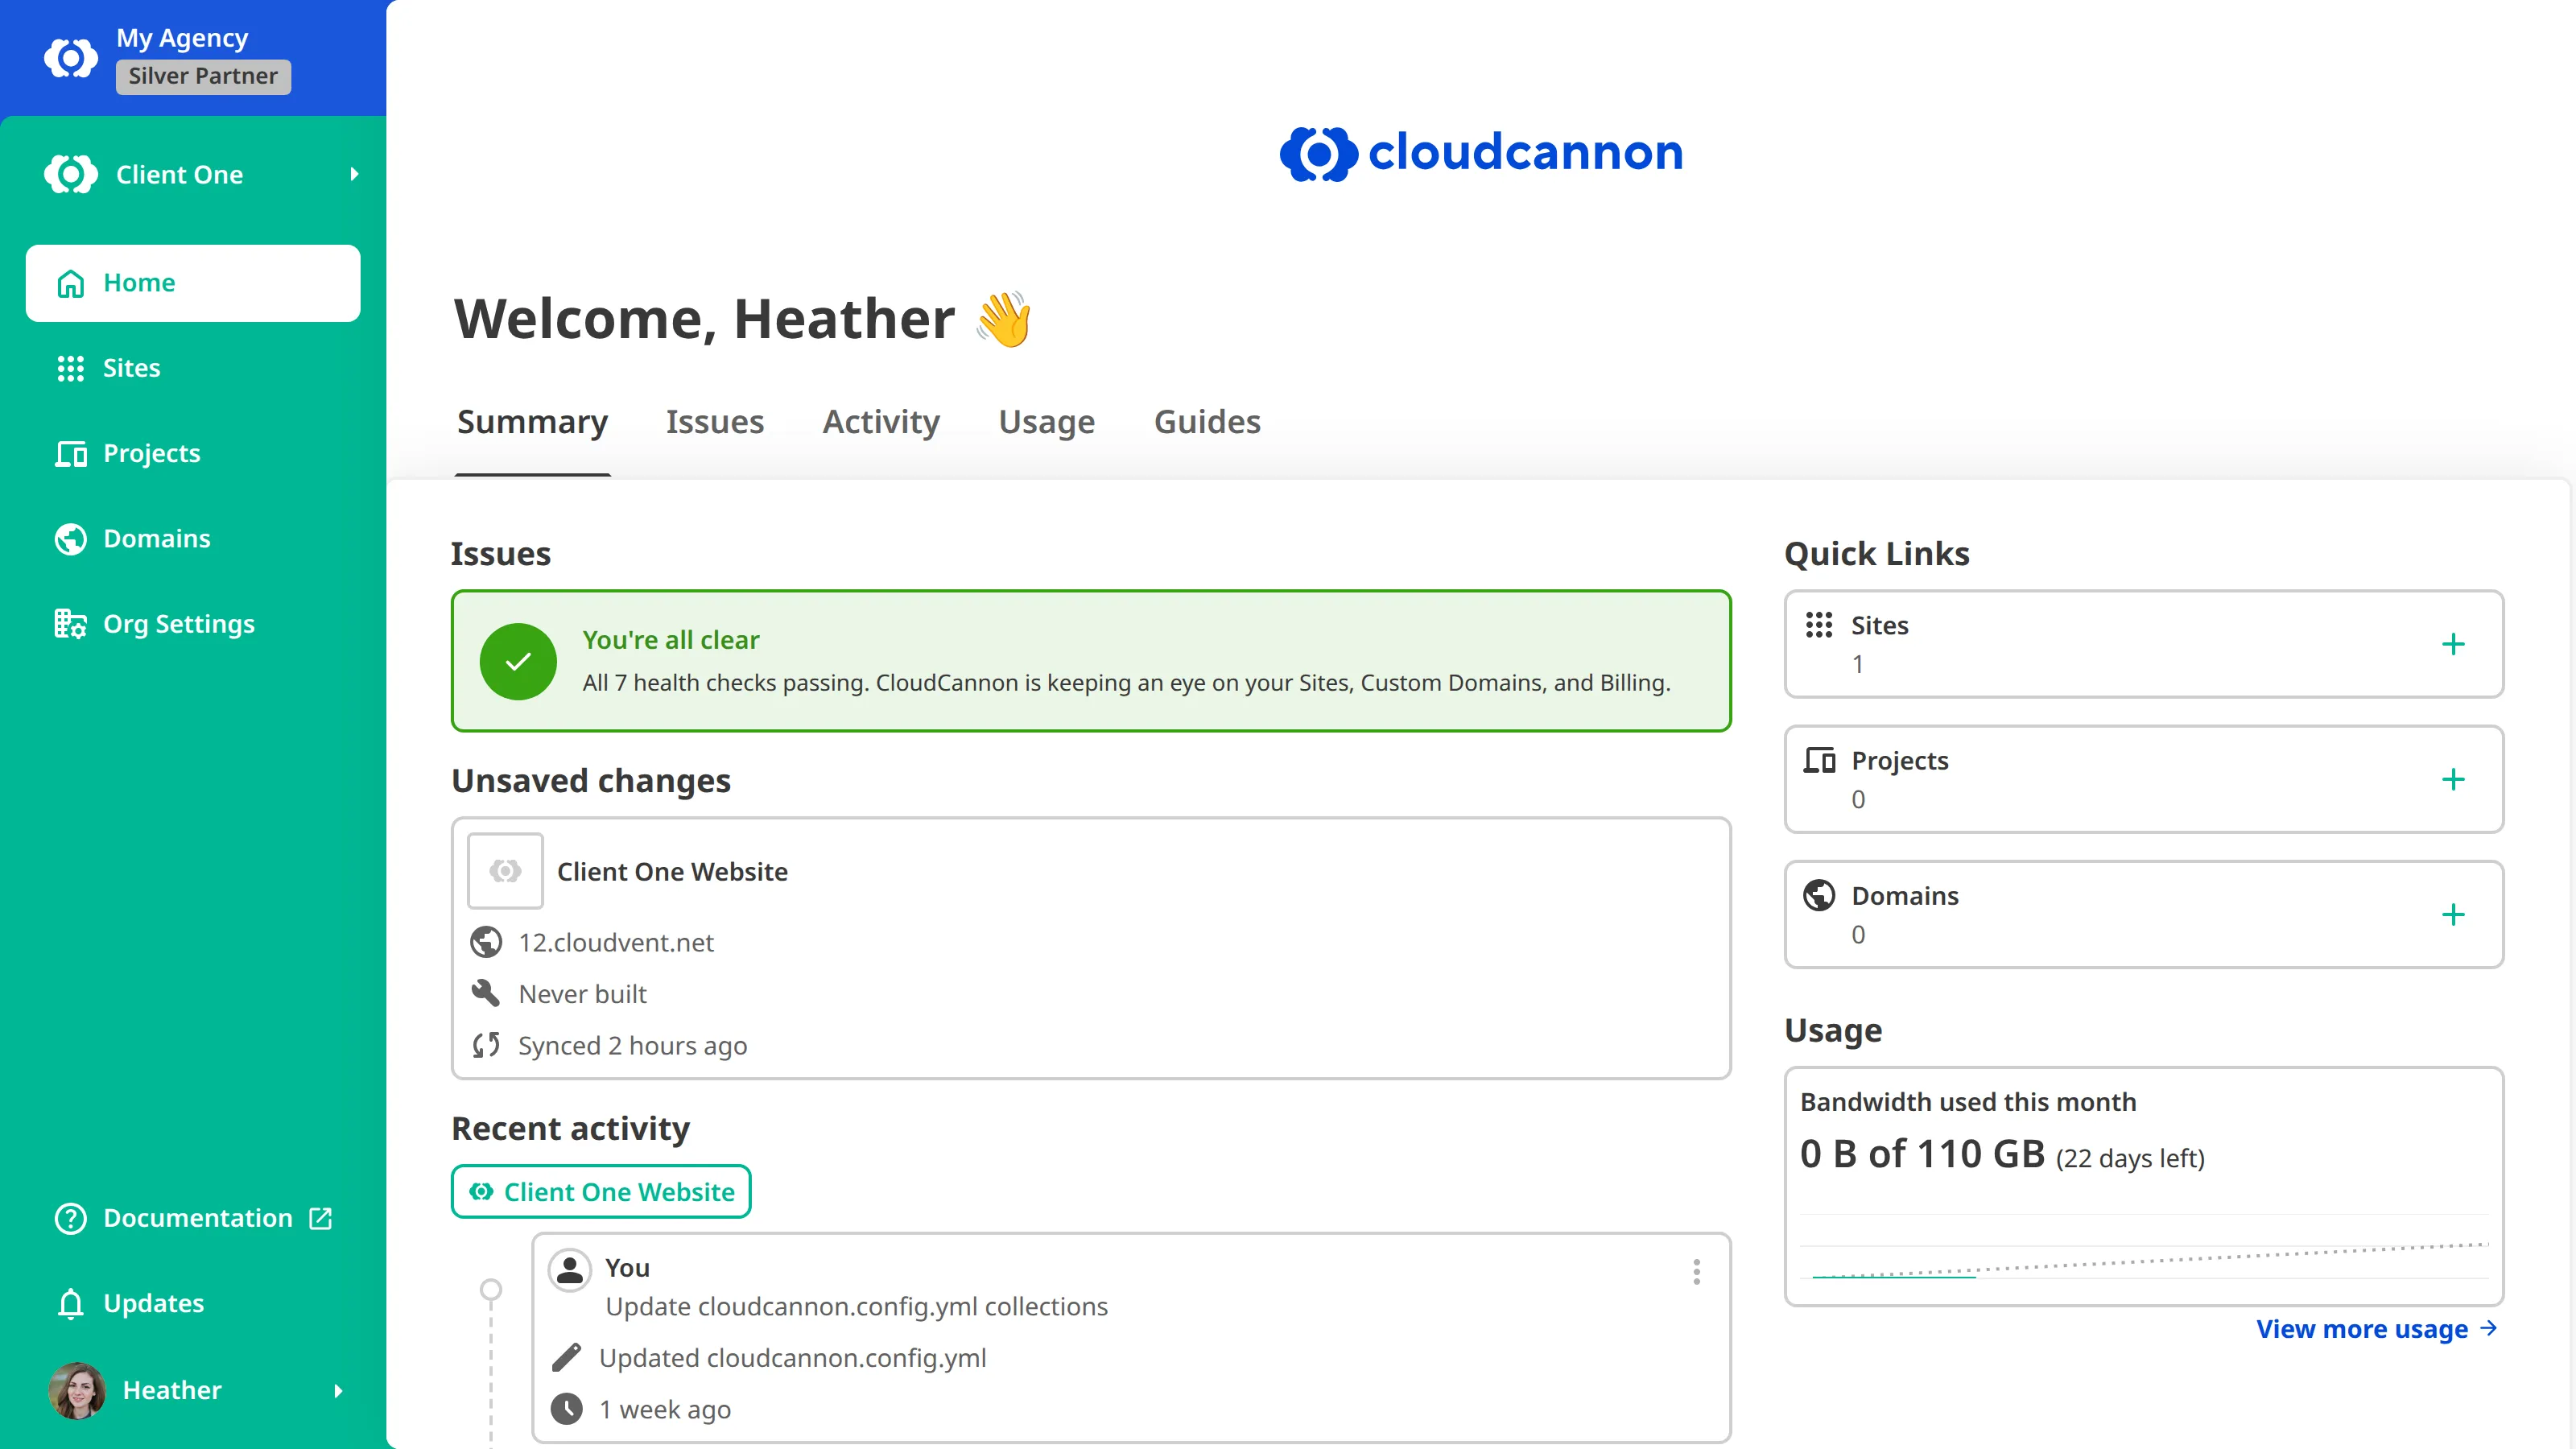The width and height of the screenshot is (2576, 1449).
Task: Select the 12.cloudvent.net domain text
Action: pos(616,942)
